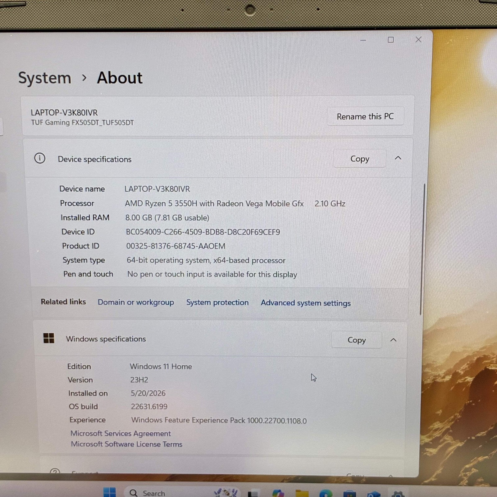Image resolution: width=497 pixels, height=497 pixels.
Task: Collapse the Windows specifications section
Action: pos(393,340)
